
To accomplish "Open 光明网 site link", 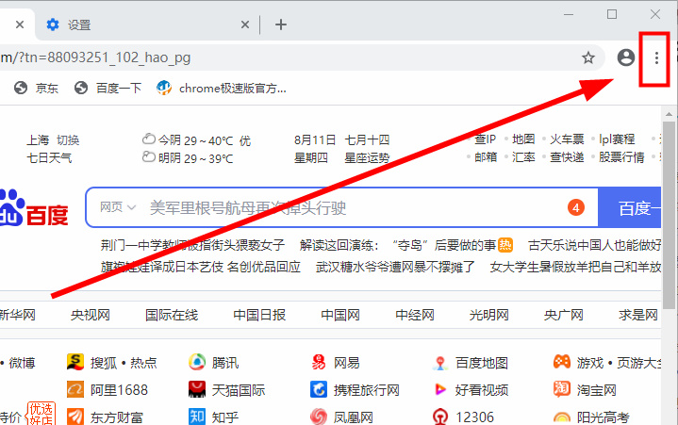I will [x=489, y=315].
